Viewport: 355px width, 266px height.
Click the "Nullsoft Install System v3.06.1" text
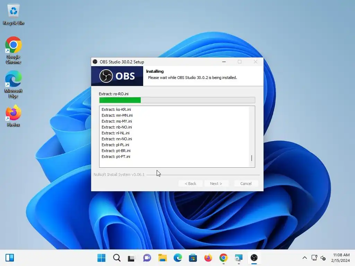point(119,175)
